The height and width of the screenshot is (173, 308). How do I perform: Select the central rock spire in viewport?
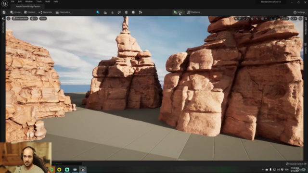pos(125,65)
